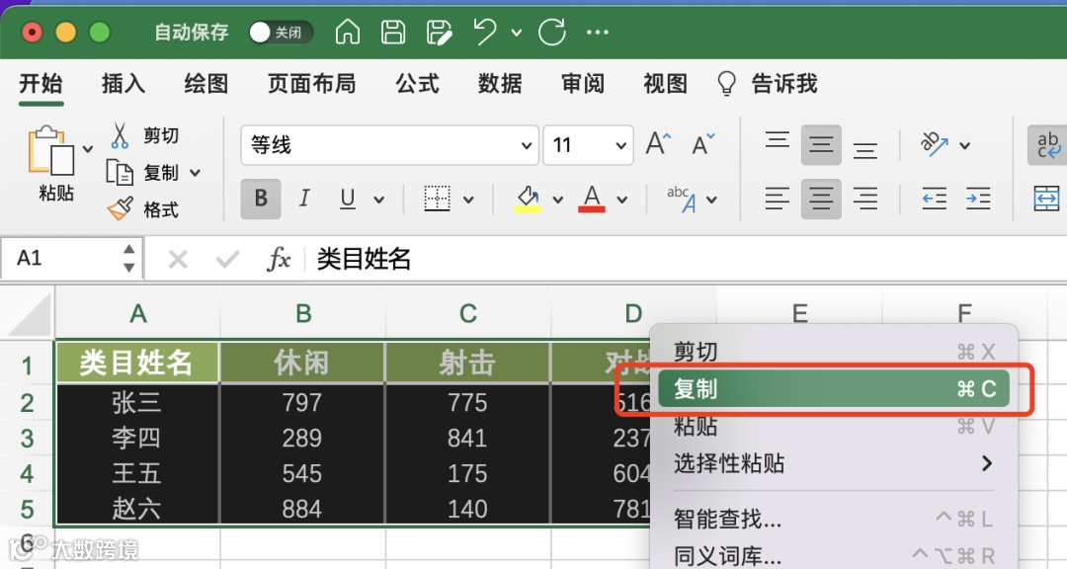The height and width of the screenshot is (569, 1067).
Task: Apply cell borders icon
Action: 437,199
